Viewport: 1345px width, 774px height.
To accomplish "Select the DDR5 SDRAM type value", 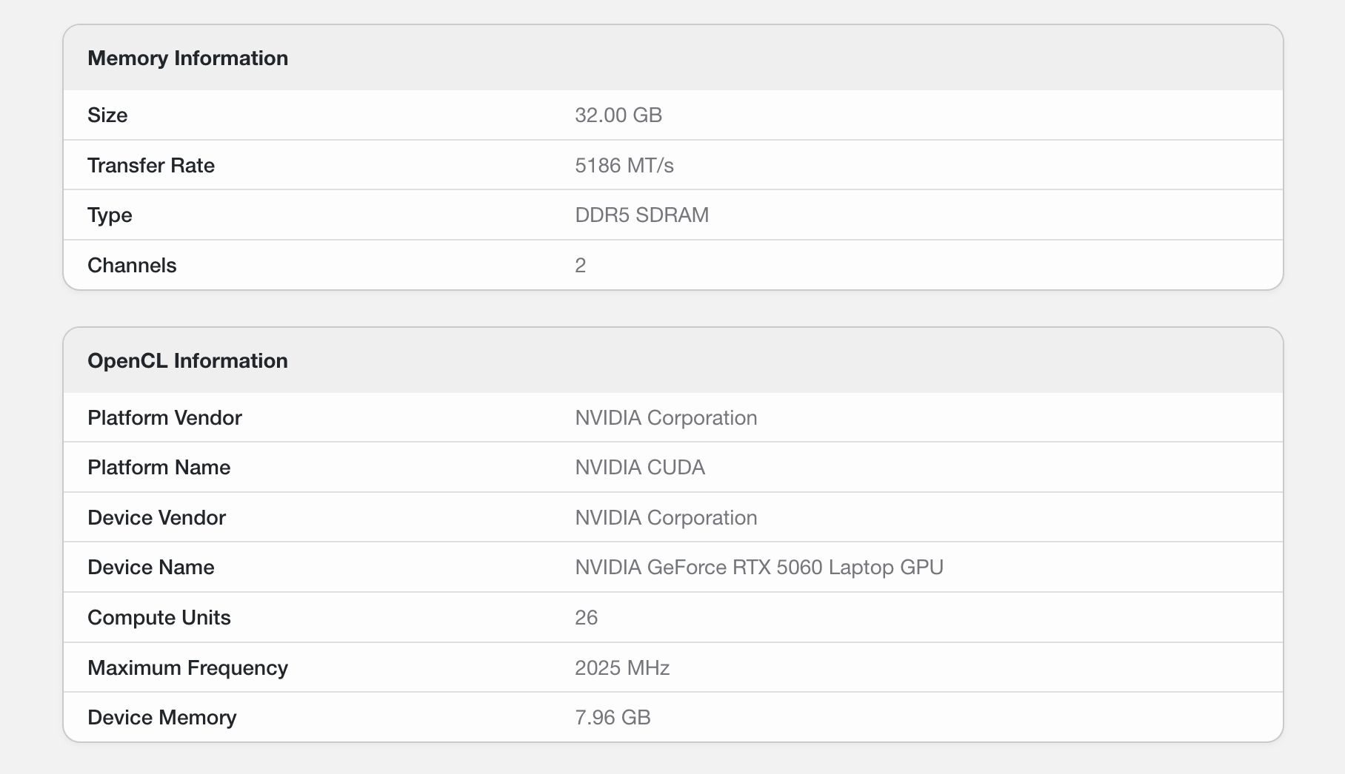I will coord(641,215).
